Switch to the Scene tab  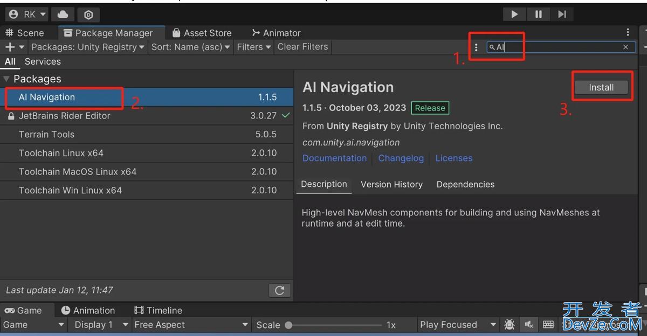[x=25, y=33]
